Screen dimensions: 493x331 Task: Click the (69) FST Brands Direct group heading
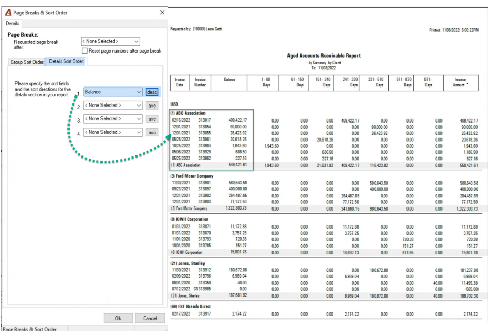[191, 306]
